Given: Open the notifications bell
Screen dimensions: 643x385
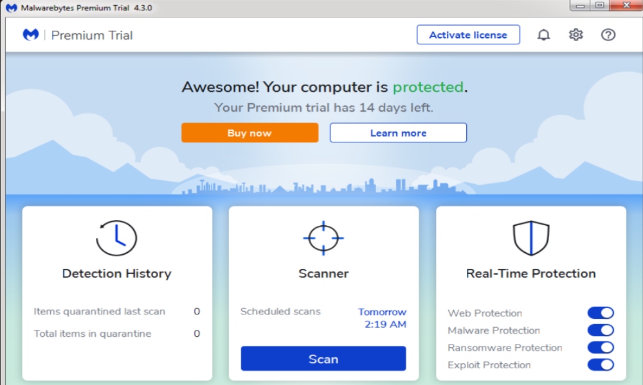Looking at the screenshot, I should pyautogui.click(x=544, y=35).
